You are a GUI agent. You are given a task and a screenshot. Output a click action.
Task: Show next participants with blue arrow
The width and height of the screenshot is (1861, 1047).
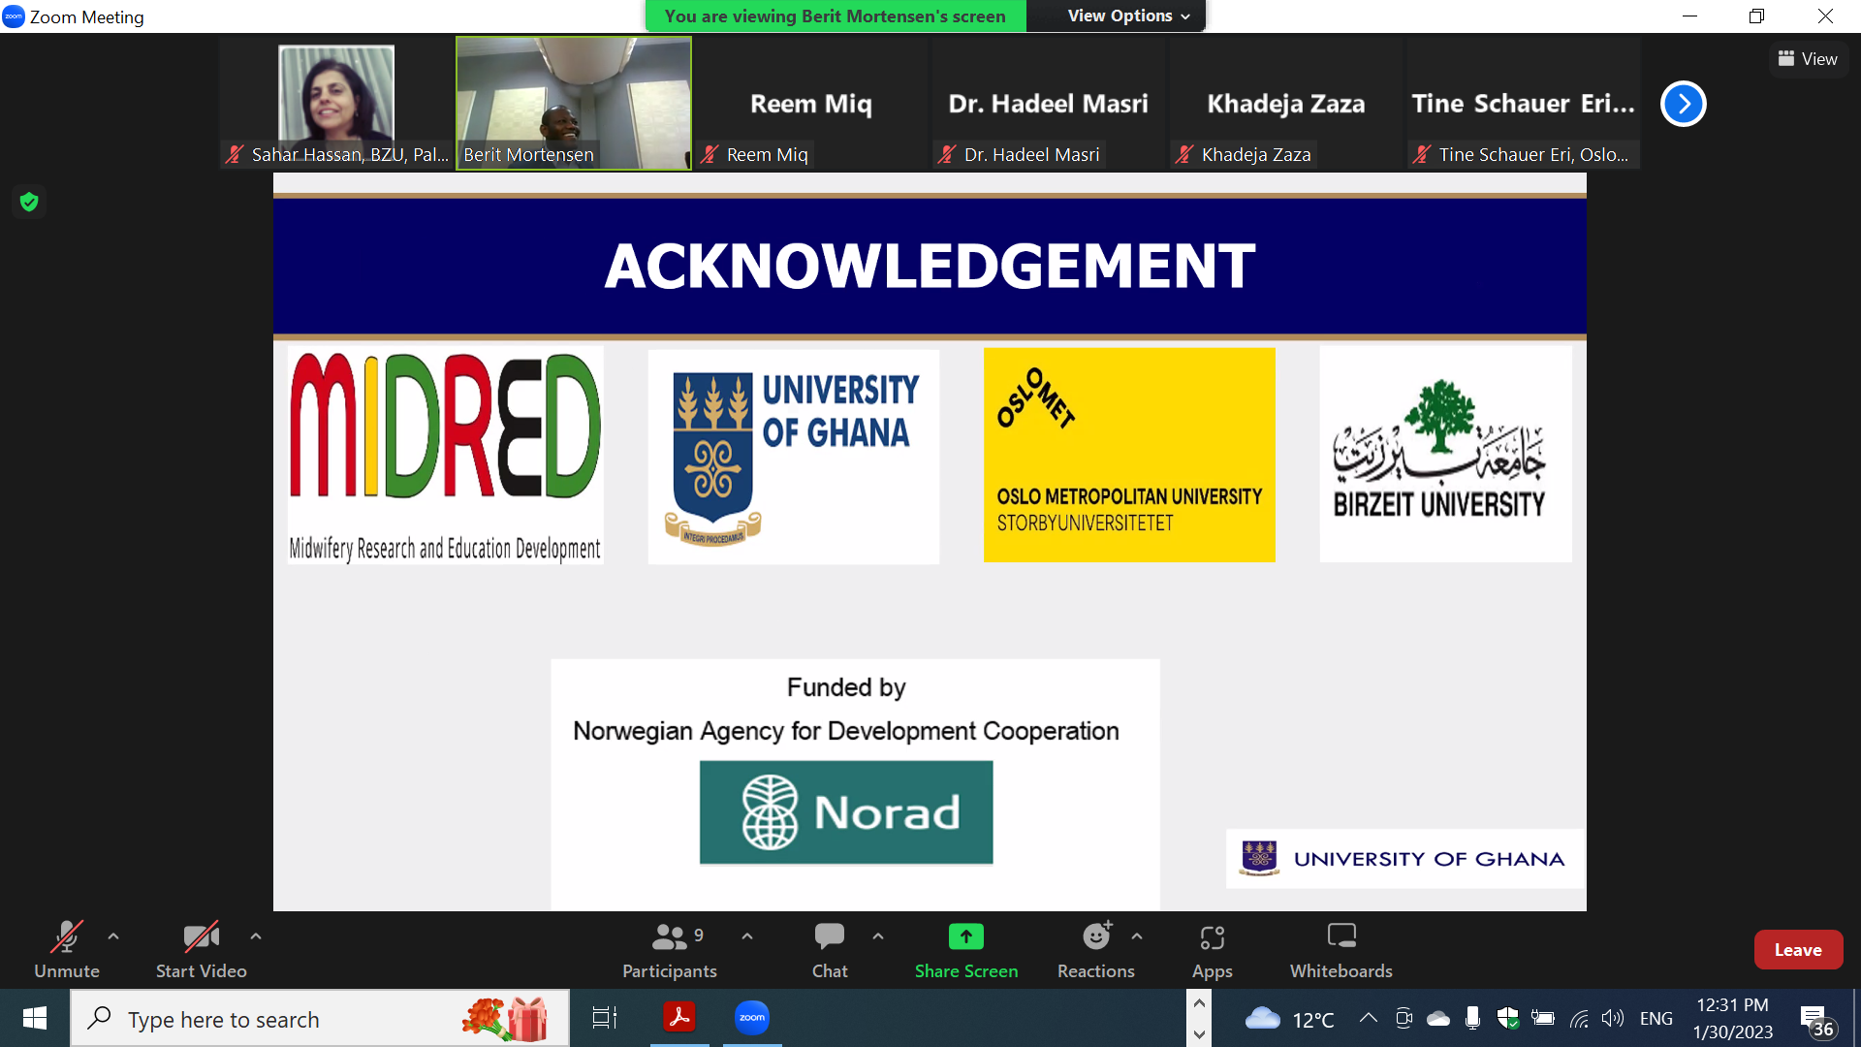point(1684,104)
